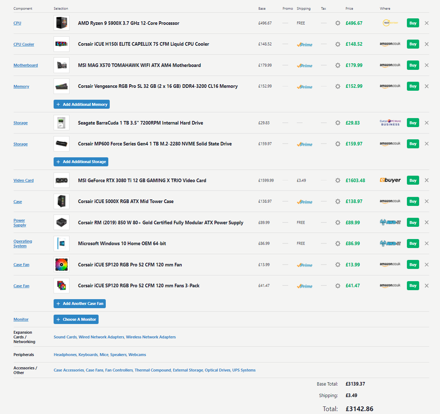This screenshot has height=414, width=440.
Task: Remove the RTX 3080 Ti video card
Action: point(427,180)
